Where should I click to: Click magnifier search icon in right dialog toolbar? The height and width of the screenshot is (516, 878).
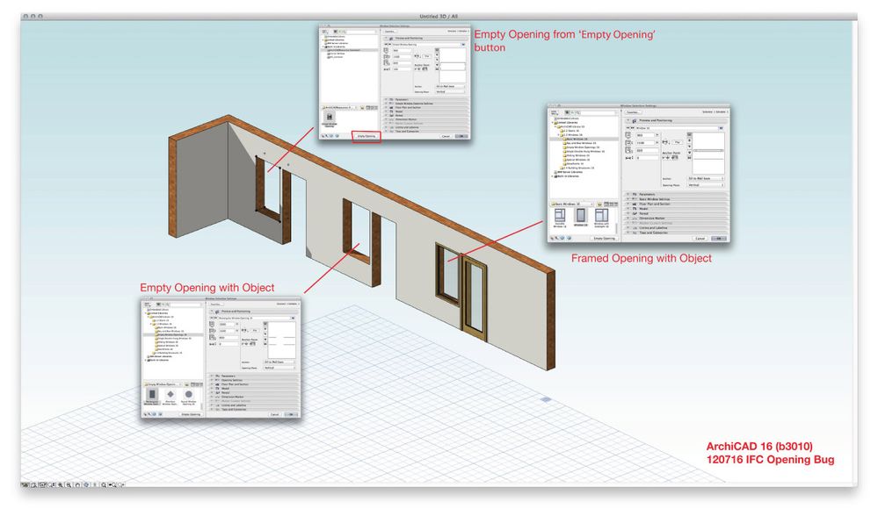pyautogui.click(x=578, y=113)
